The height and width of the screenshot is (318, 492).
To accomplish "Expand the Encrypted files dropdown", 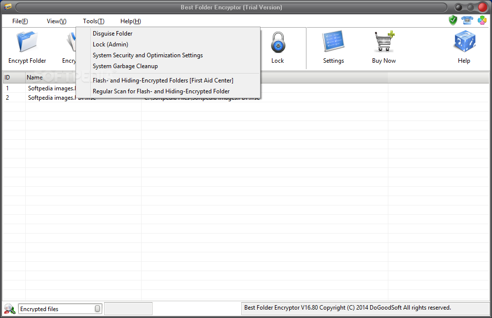I will 98,309.
